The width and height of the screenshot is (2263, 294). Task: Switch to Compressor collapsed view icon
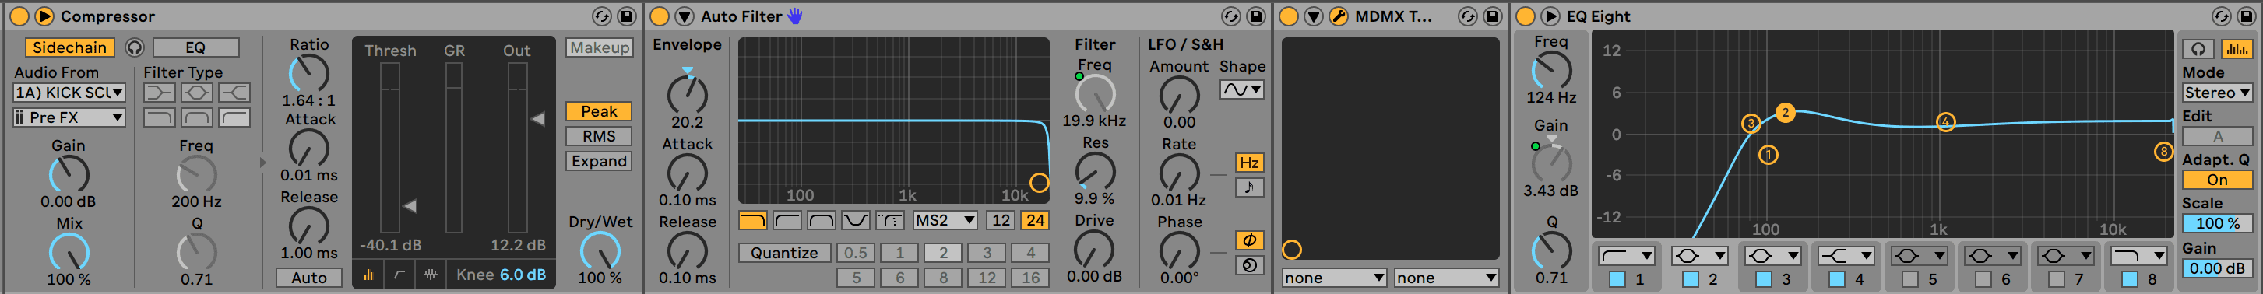pos(368,275)
